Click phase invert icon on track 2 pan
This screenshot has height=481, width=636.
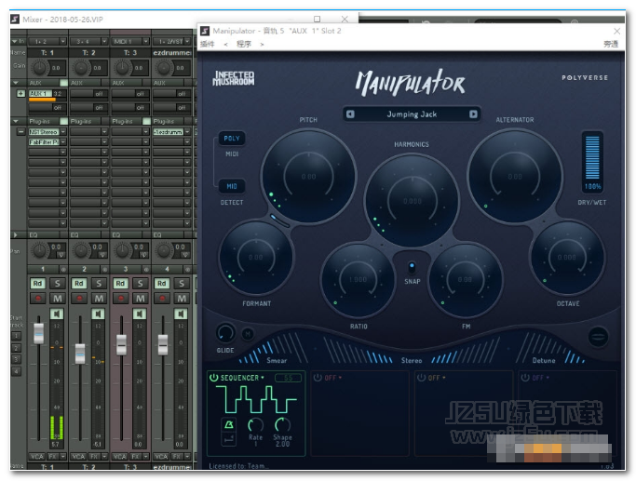click(x=102, y=255)
